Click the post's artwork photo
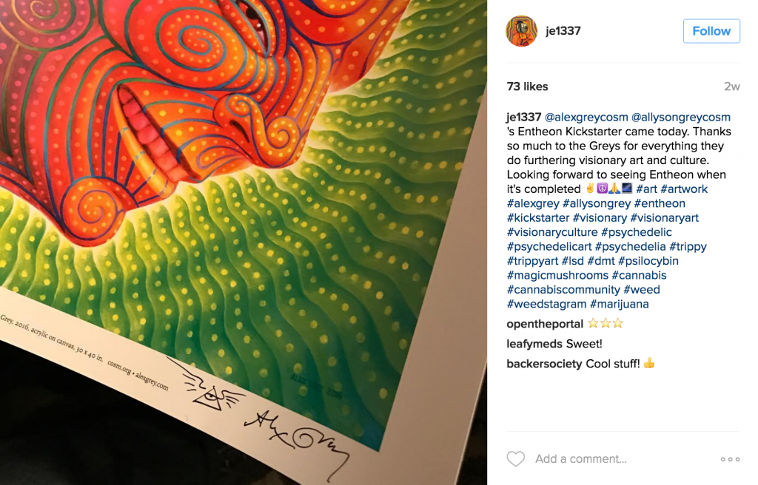This screenshot has width=758, height=485. pyautogui.click(x=244, y=243)
